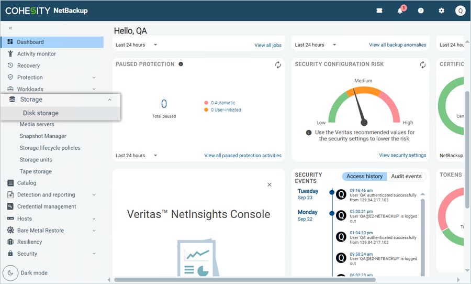Open Activity monitor from sidebar
The image size is (471, 284).
coord(36,54)
